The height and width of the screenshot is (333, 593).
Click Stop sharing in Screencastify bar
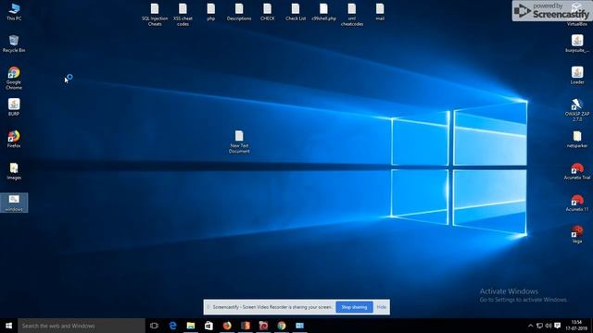pos(354,307)
